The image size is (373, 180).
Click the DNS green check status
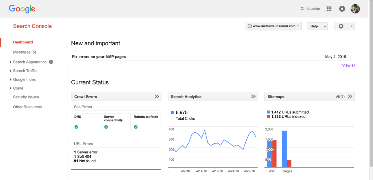[76, 127]
